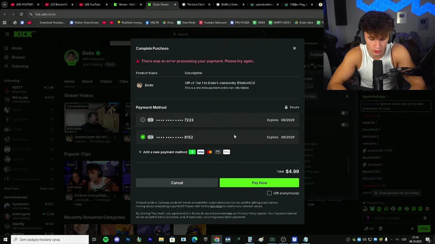The image size is (435, 244).
Task: Open Youtube Stahovaní bookmark
Action: pyautogui.click(x=213, y=23)
